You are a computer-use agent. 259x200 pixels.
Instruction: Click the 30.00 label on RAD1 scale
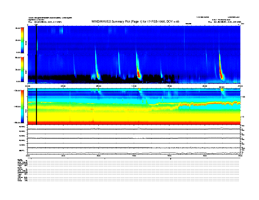18,70
